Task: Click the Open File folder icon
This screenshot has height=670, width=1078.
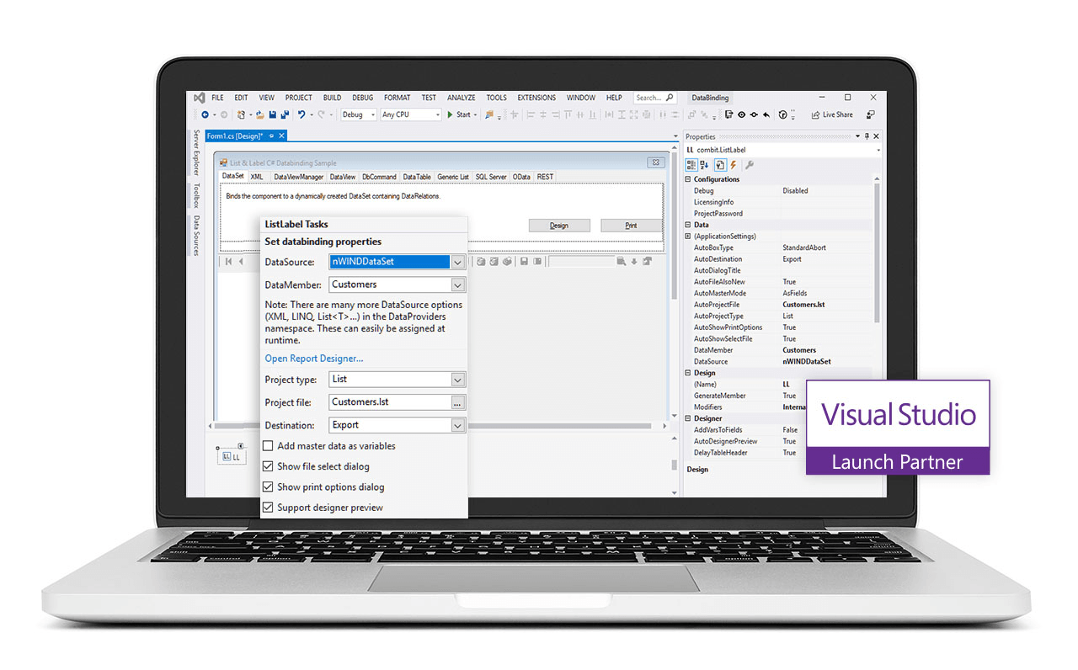Action: [x=260, y=114]
